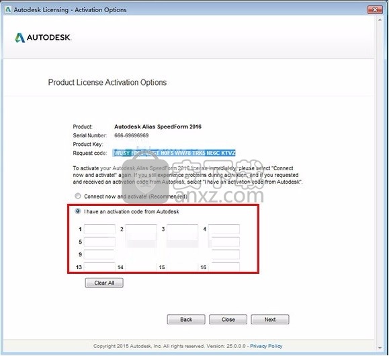This screenshot has width=389, height=356.
Task: Click activation code field 13
Action: (99, 266)
